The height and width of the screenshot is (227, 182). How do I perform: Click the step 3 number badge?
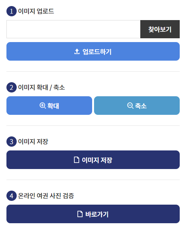(11, 141)
